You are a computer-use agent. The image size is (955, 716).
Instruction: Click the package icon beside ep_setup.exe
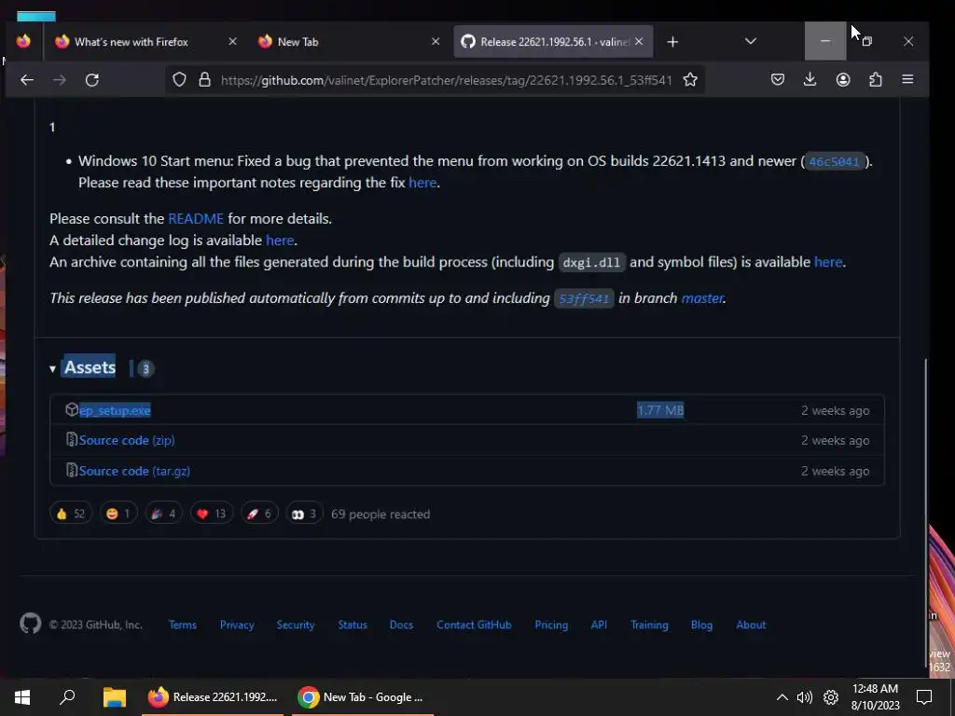(72, 410)
